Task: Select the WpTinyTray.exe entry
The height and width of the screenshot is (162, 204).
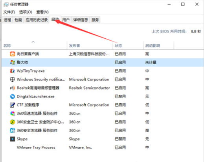Action: (x=31, y=71)
